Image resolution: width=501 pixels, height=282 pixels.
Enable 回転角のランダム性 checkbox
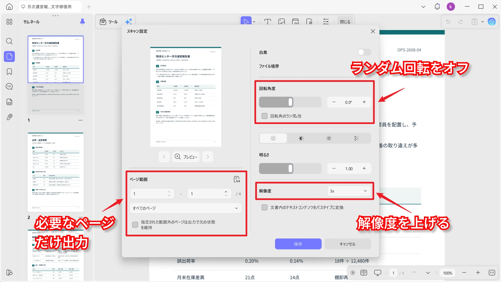265,116
